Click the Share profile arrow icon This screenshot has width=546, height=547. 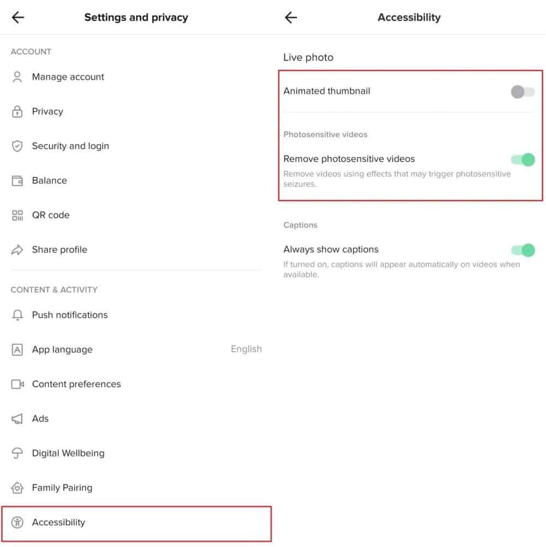(17, 250)
